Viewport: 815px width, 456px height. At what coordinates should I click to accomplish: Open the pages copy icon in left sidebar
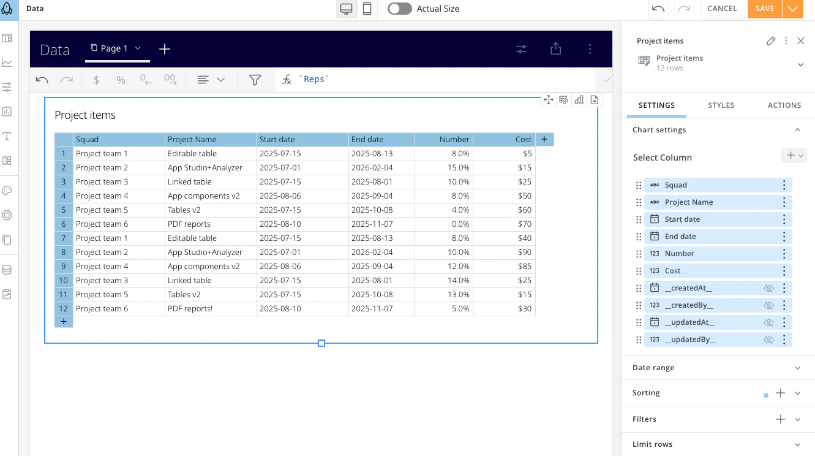[7, 240]
